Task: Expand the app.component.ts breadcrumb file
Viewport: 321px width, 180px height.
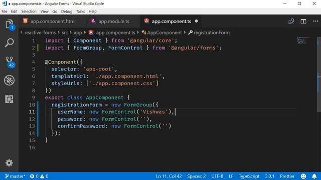Action: (x=115, y=32)
